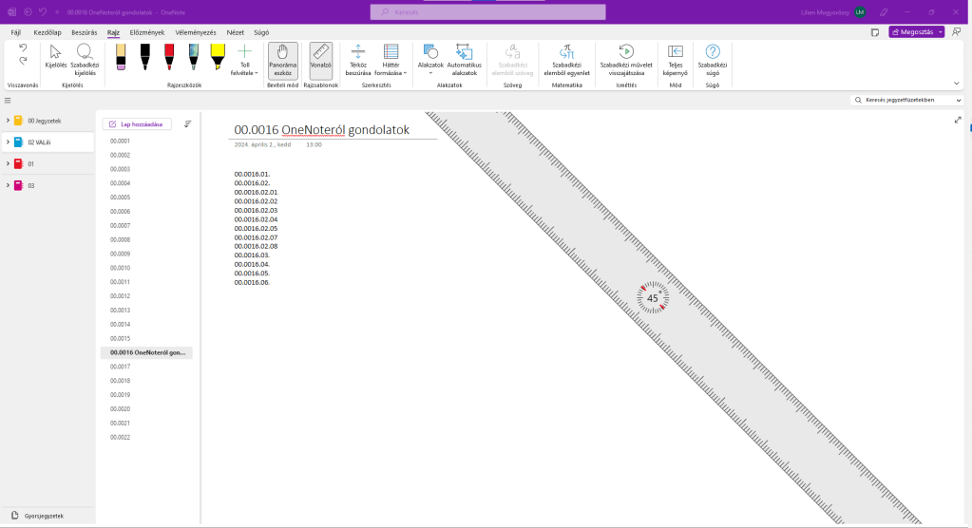Click the Automatikus alakzatok icon
The image size is (972, 528).
465,59
